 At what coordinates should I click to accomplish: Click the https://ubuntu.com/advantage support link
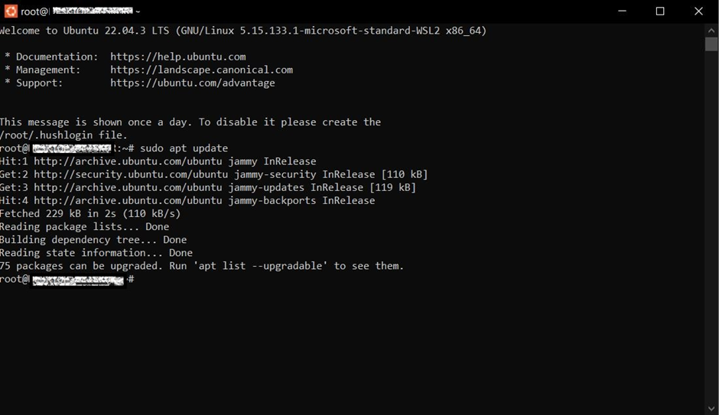tap(193, 83)
